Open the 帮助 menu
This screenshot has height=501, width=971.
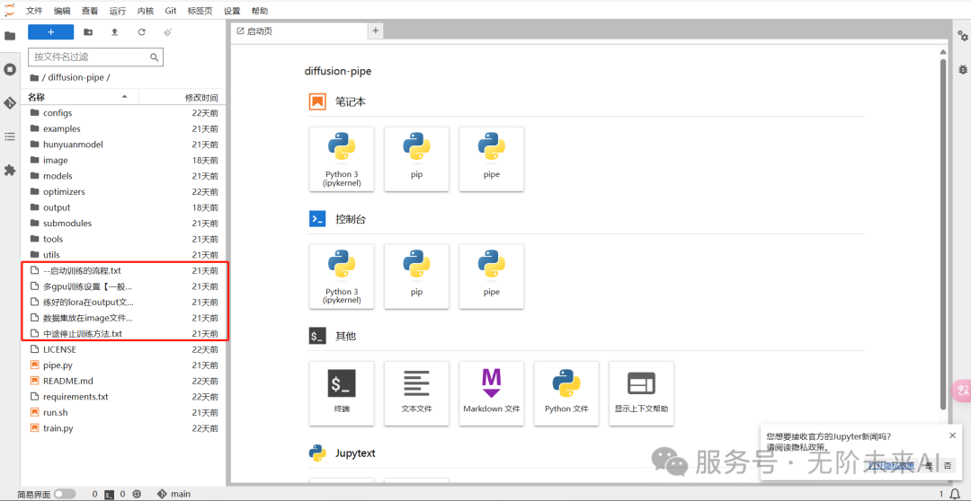260,11
